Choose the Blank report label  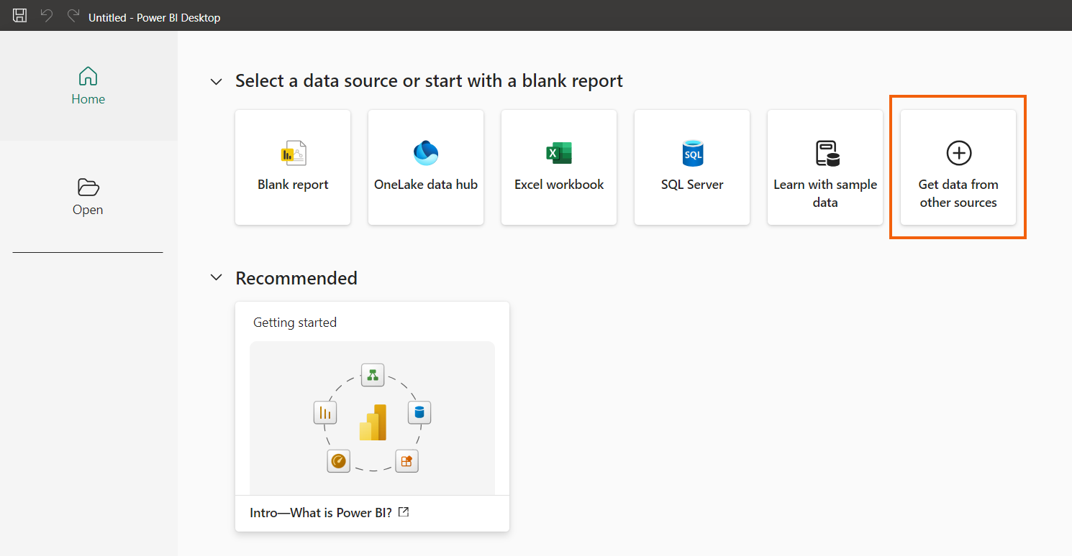(x=293, y=185)
